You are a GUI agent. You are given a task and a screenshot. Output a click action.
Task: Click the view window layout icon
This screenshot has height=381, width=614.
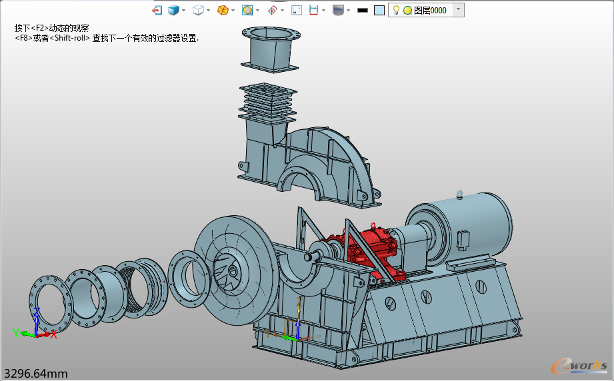click(297, 10)
